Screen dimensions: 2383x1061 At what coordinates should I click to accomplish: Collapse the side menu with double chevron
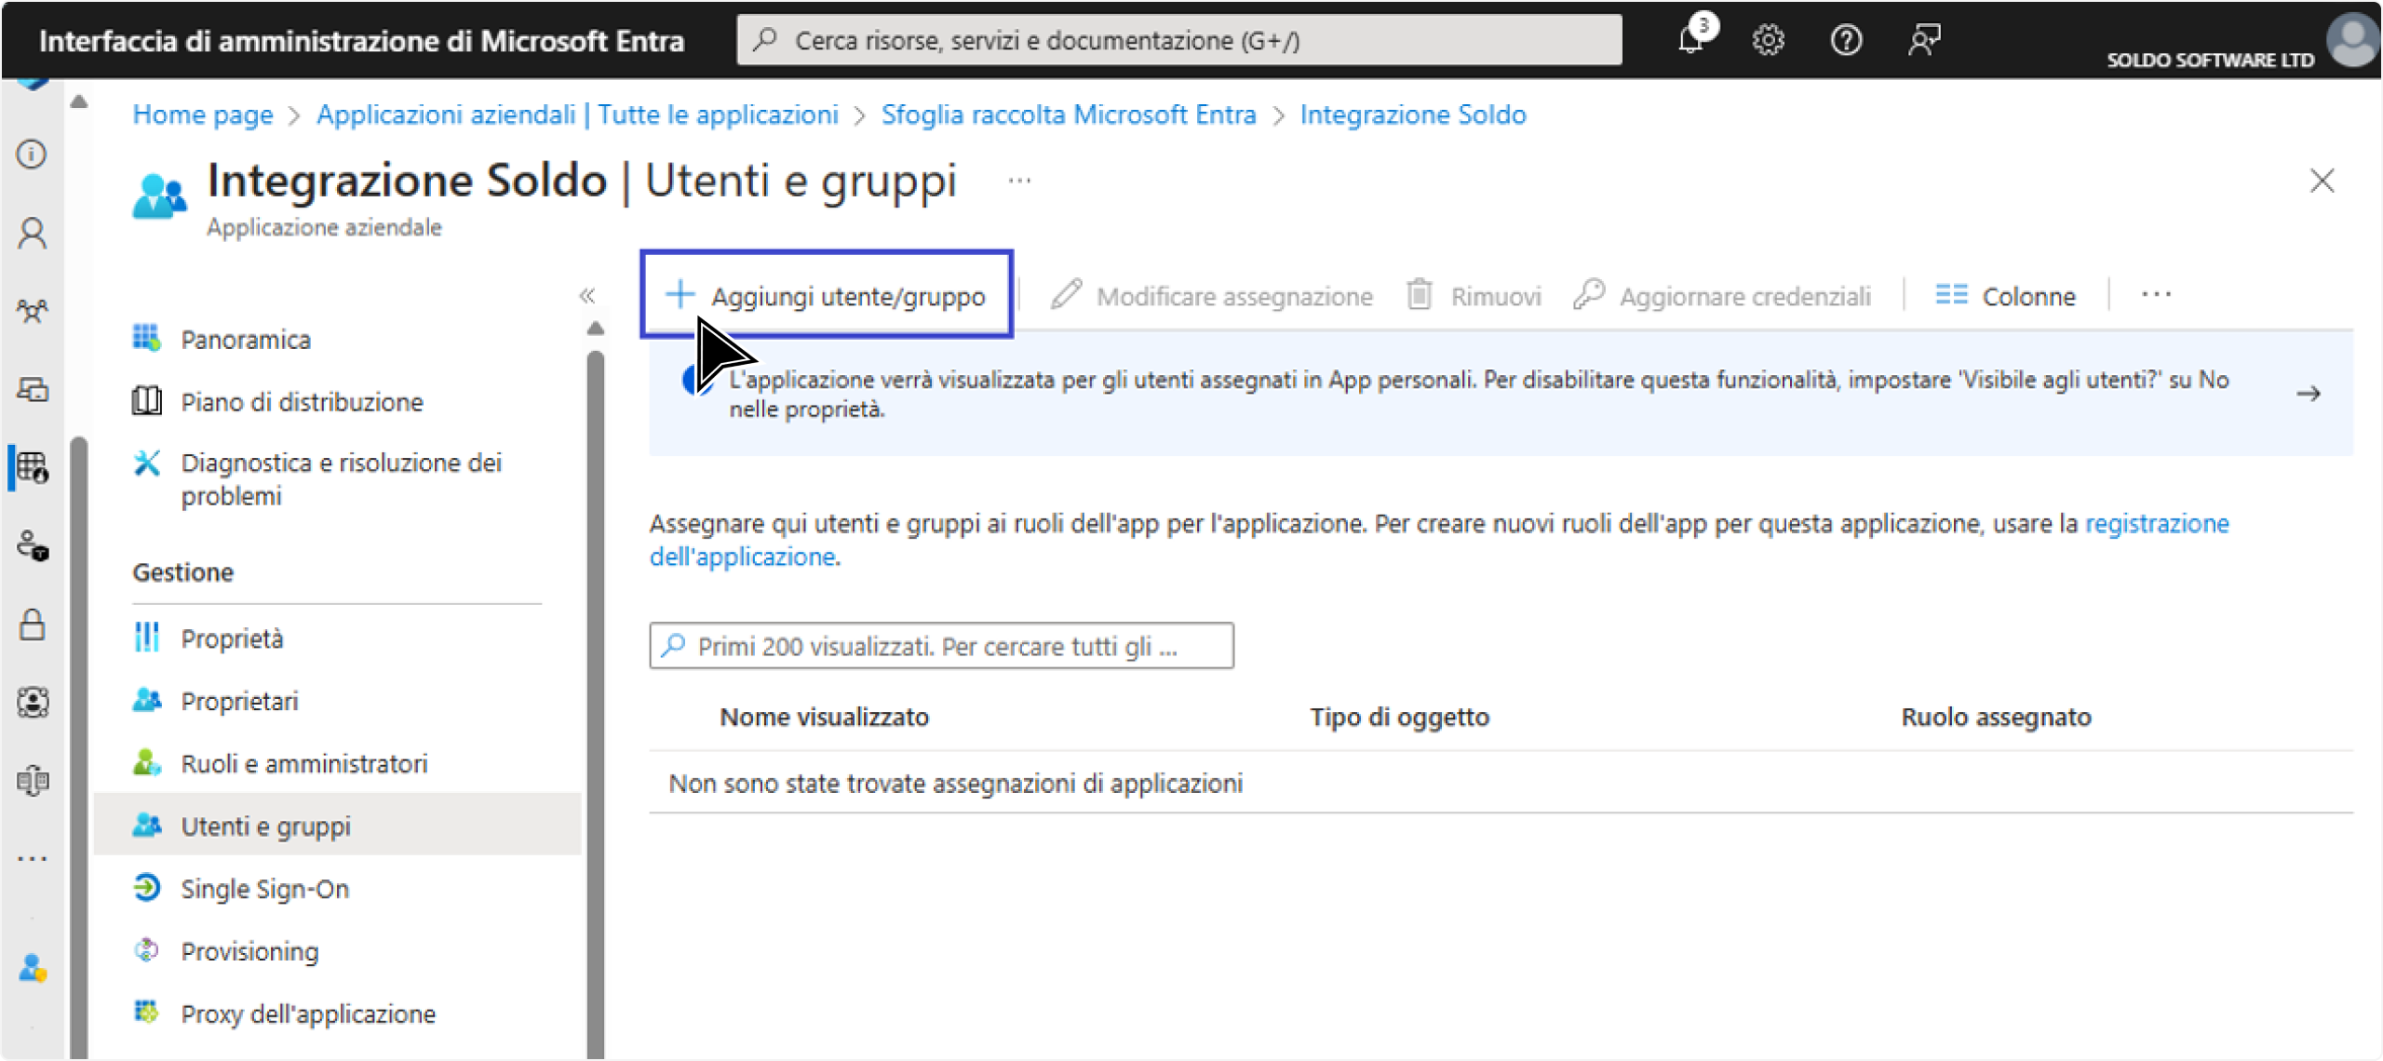[586, 295]
